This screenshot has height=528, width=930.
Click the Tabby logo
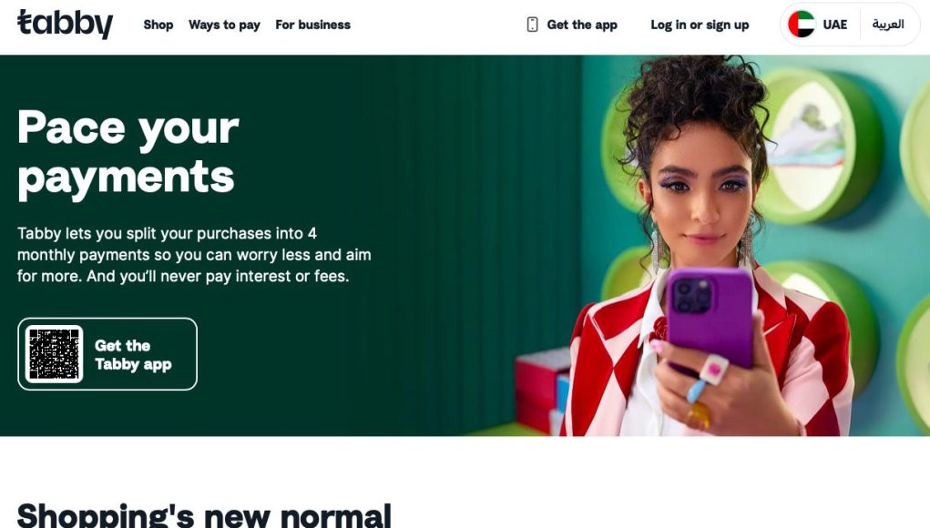tap(65, 24)
